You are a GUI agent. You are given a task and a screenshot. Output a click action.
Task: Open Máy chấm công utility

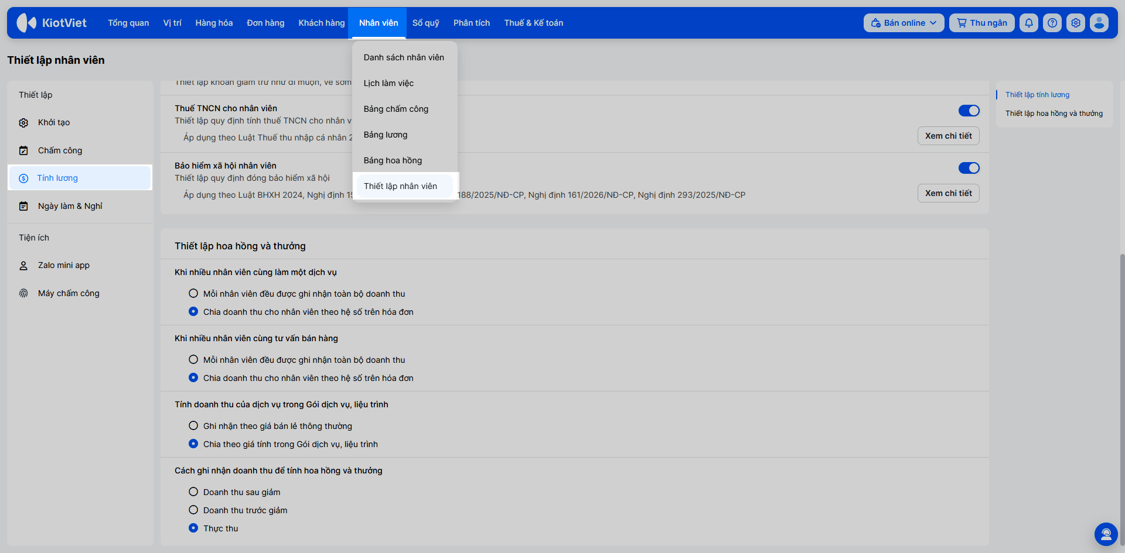80,294
